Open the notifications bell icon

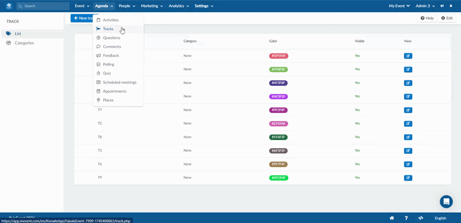pos(451,6)
